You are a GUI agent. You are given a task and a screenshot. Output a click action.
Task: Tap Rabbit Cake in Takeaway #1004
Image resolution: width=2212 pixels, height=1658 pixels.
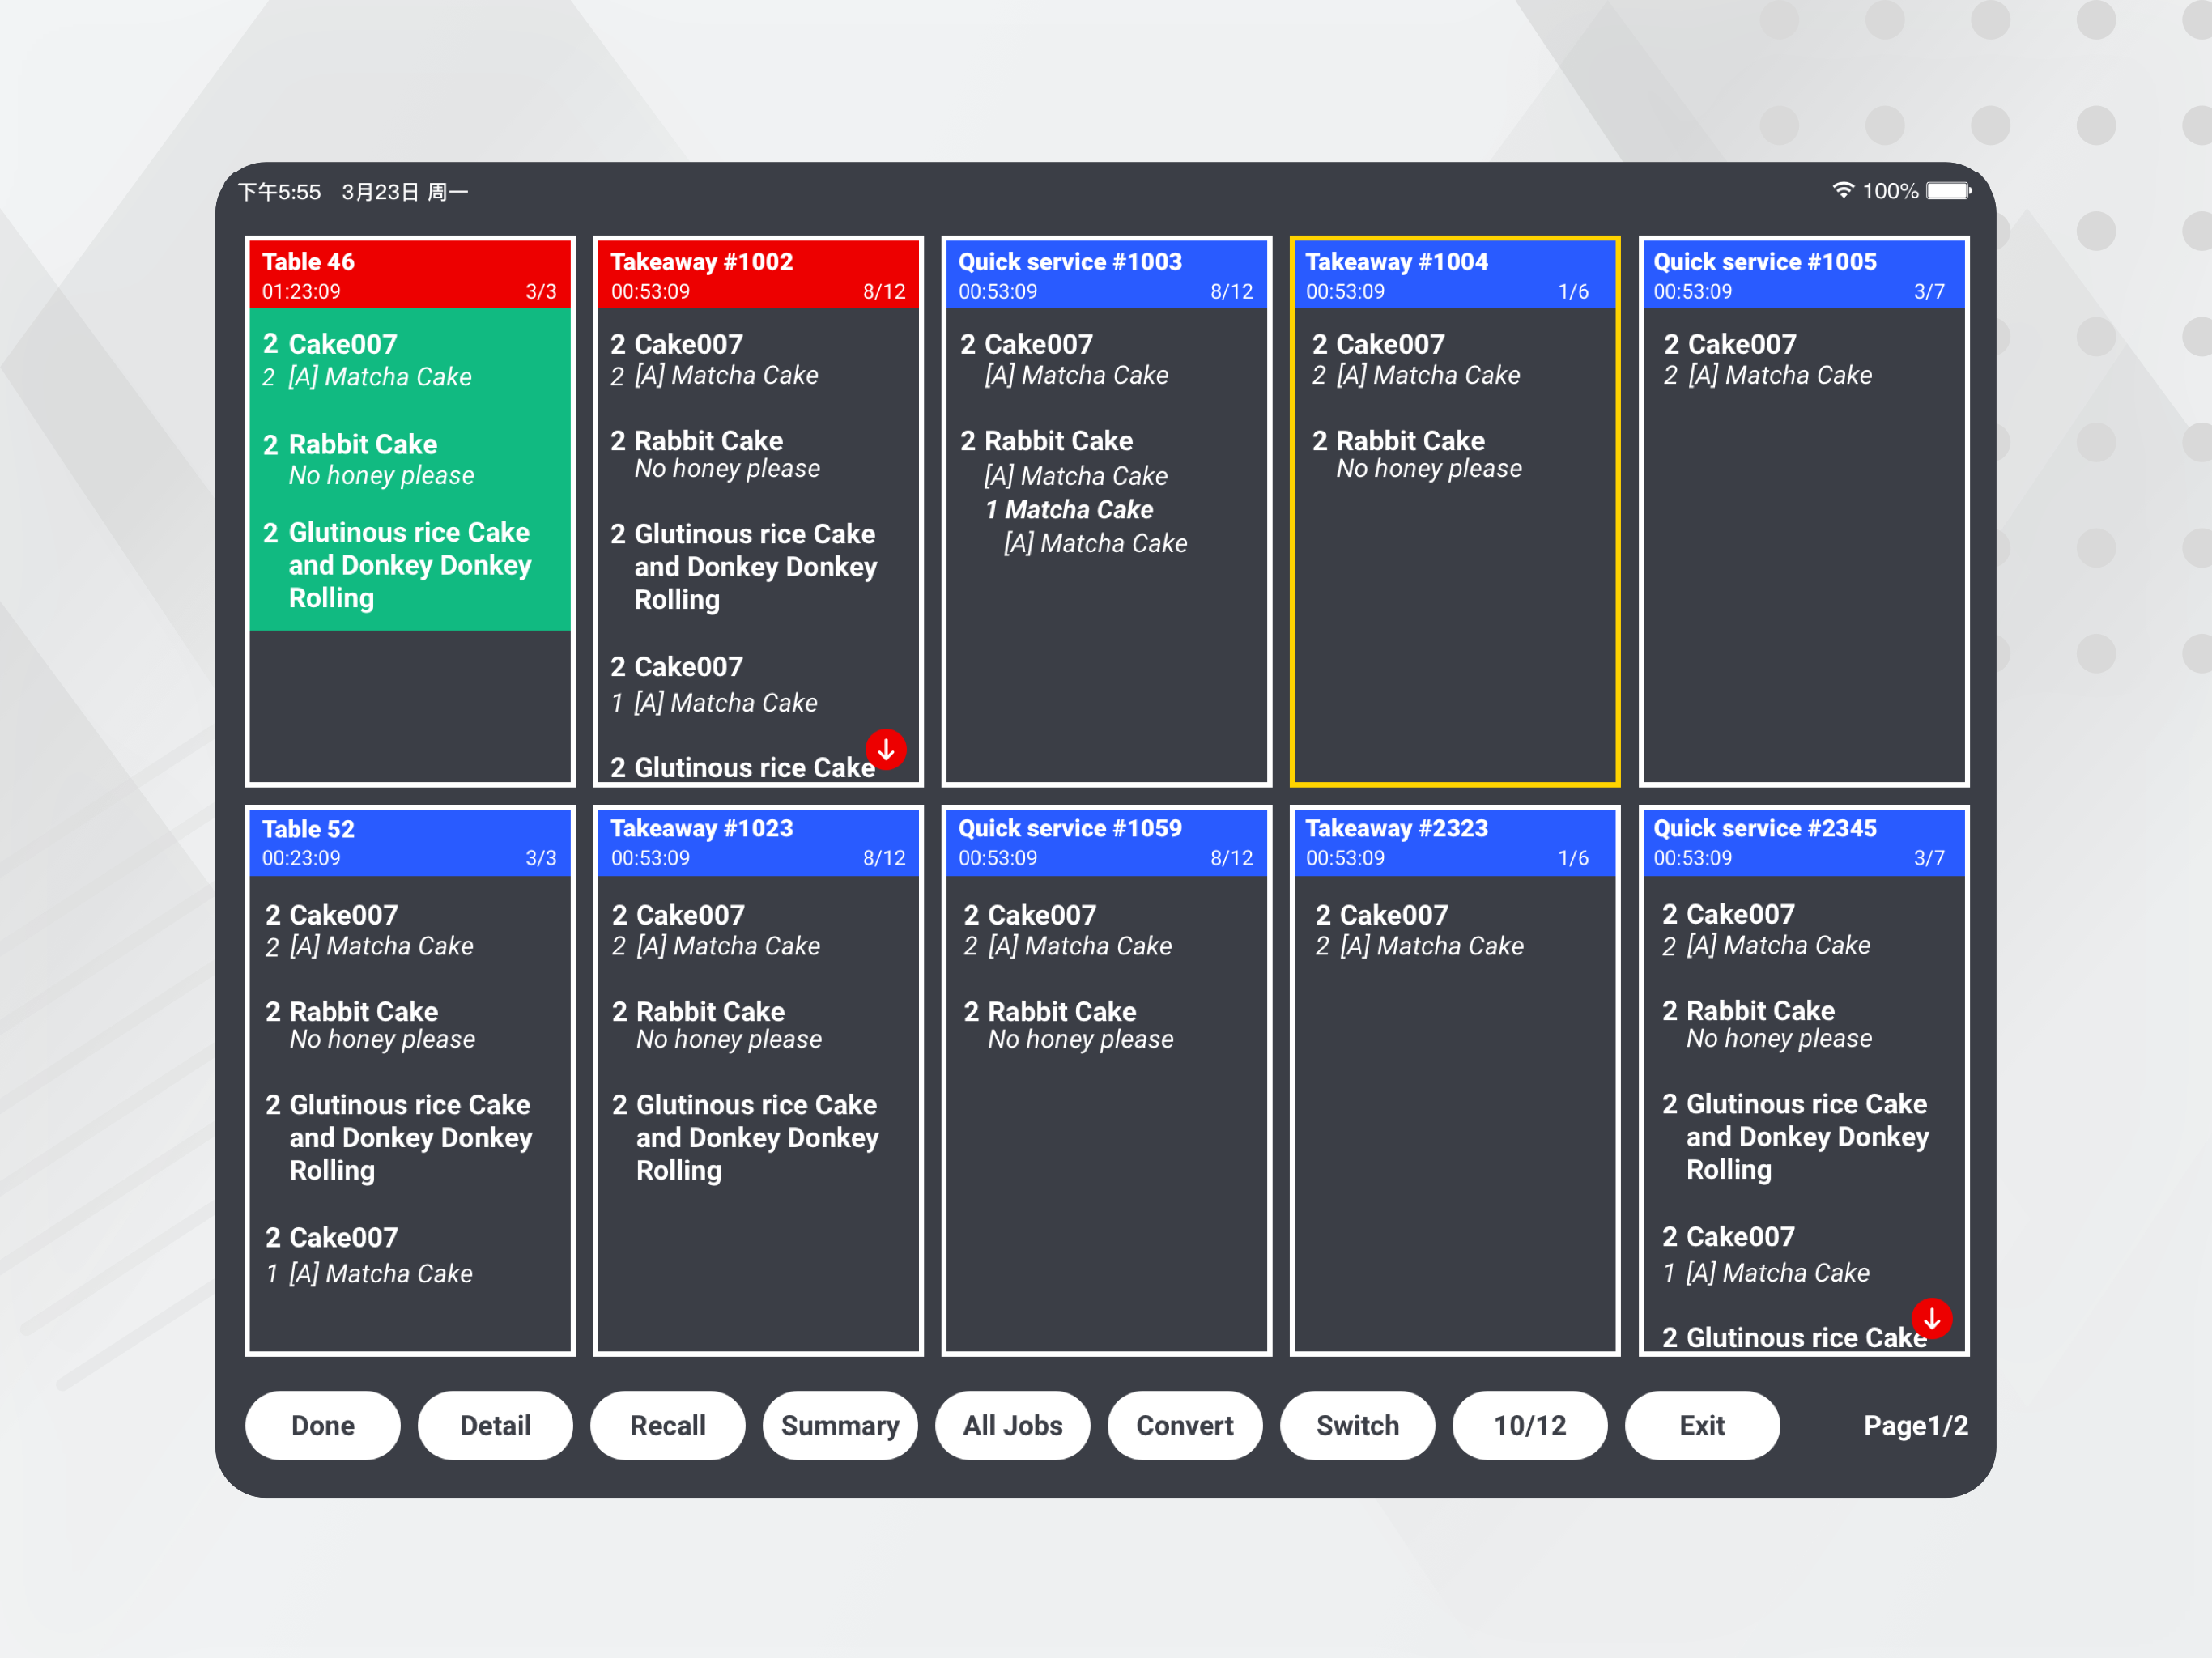1399,441
